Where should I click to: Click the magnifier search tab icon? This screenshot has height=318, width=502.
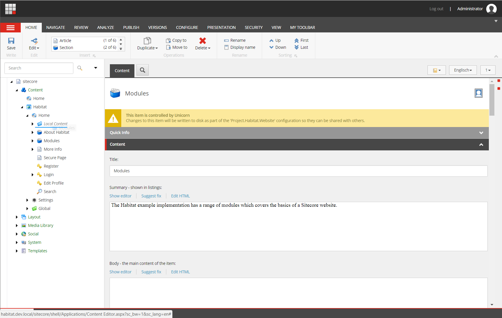tap(143, 70)
